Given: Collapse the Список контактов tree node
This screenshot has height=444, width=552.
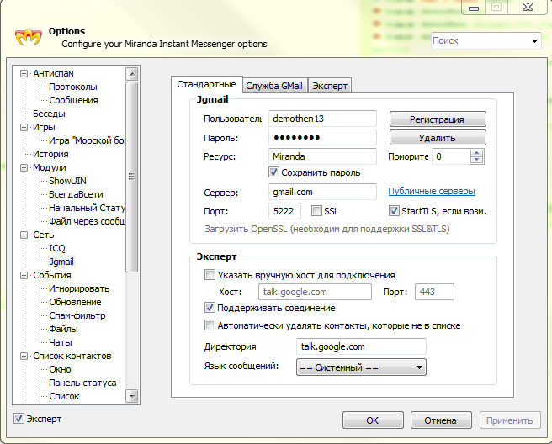Looking at the screenshot, I should tap(24, 356).
